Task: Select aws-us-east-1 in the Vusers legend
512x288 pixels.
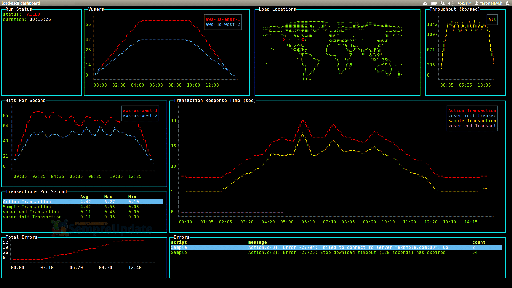Action: (223, 19)
